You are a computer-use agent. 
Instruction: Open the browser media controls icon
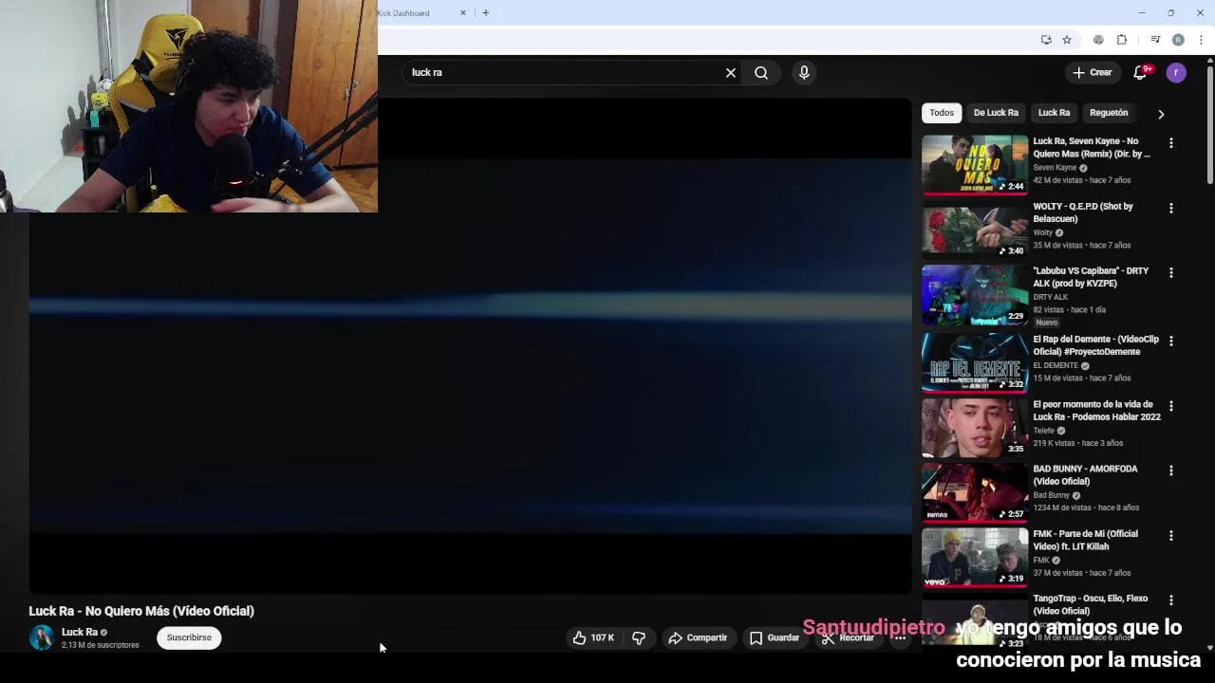click(x=1155, y=40)
